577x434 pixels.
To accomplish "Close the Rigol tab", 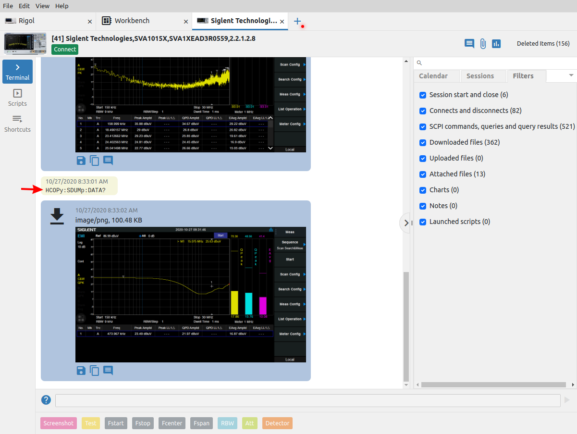I will pyautogui.click(x=90, y=22).
